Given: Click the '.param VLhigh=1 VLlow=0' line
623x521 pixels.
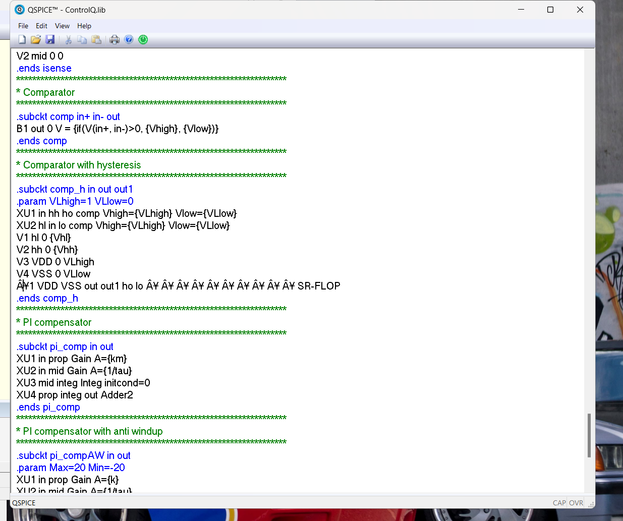Looking at the screenshot, I should point(75,201).
